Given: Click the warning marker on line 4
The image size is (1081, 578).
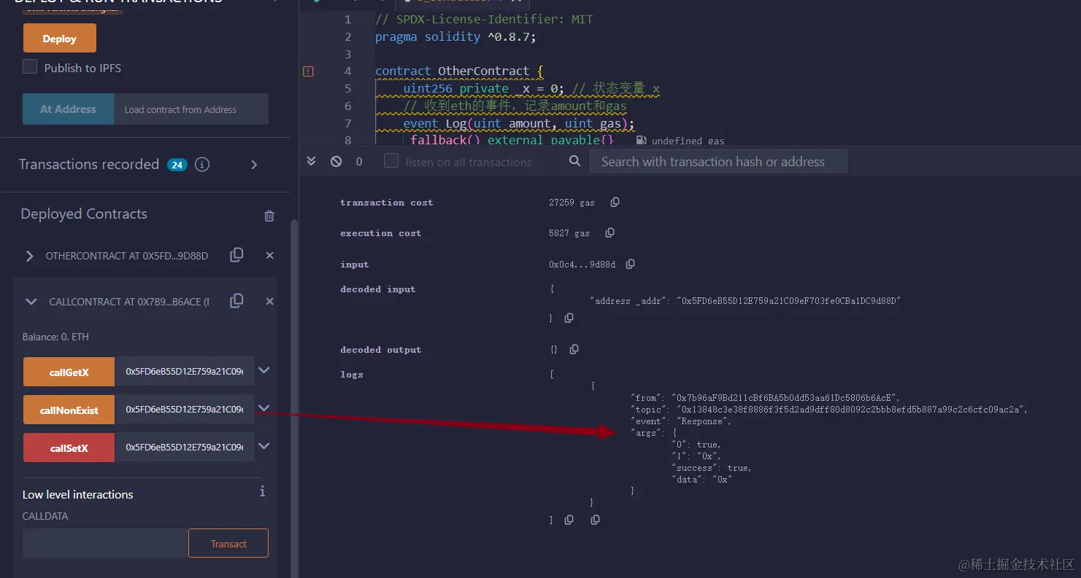Looking at the screenshot, I should [x=308, y=71].
